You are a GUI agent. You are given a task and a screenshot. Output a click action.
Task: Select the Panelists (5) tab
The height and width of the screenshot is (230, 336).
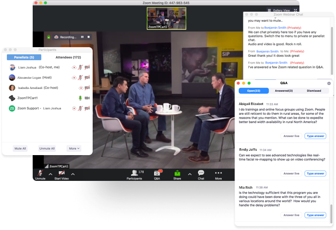click(24, 57)
